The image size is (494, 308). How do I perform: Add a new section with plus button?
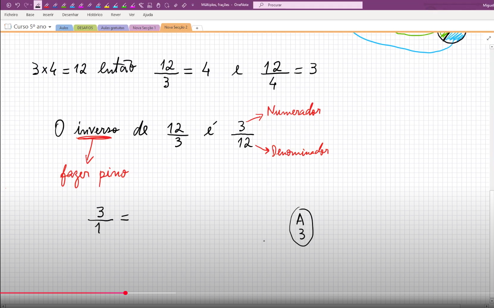point(197,28)
